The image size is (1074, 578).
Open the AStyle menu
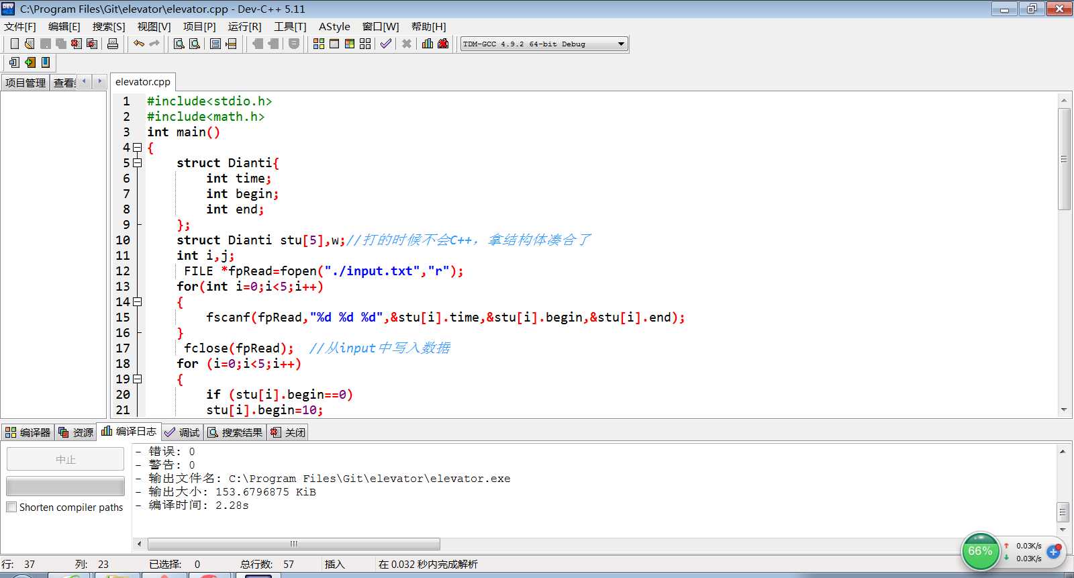tap(334, 27)
